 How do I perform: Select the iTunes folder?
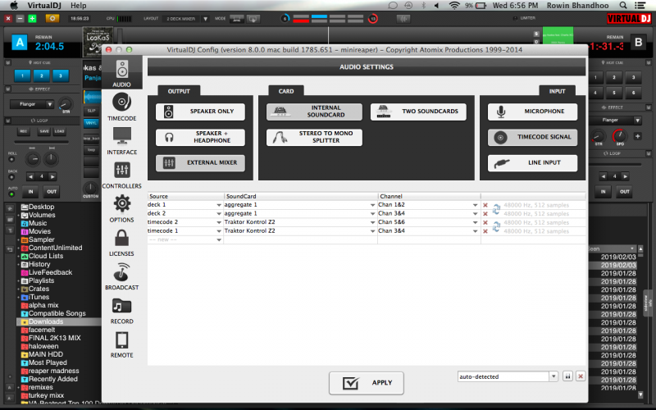[39, 297]
